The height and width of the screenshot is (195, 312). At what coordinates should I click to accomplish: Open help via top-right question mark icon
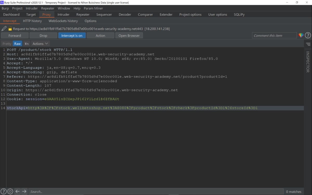[x=308, y=35]
